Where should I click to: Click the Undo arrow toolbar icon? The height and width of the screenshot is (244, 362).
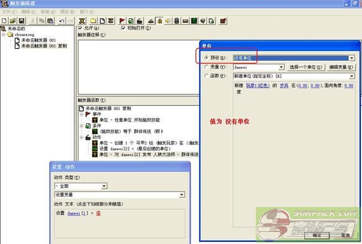click(61, 20)
